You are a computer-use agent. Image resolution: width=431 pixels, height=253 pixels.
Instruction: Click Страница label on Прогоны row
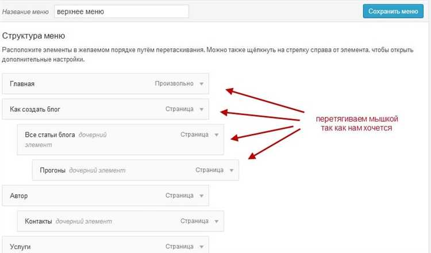point(209,170)
